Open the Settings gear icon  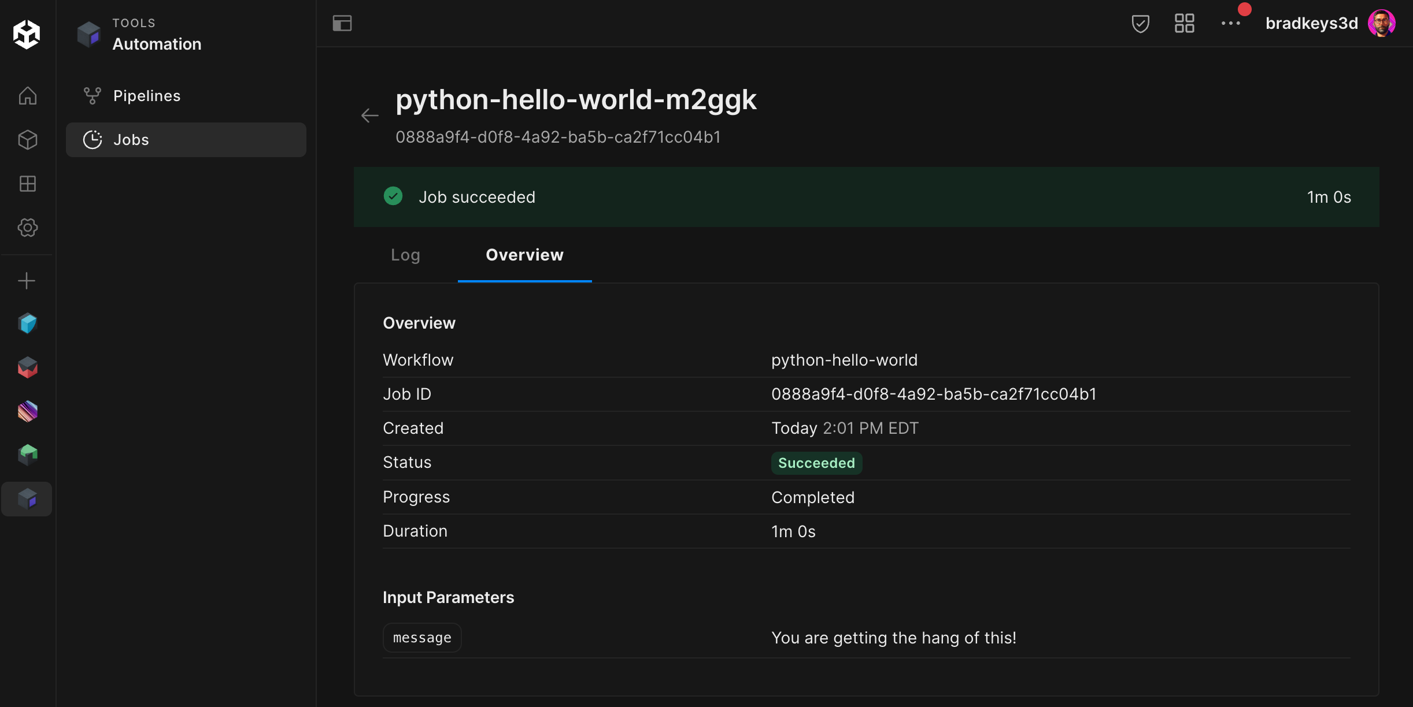[x=27, y=228]
